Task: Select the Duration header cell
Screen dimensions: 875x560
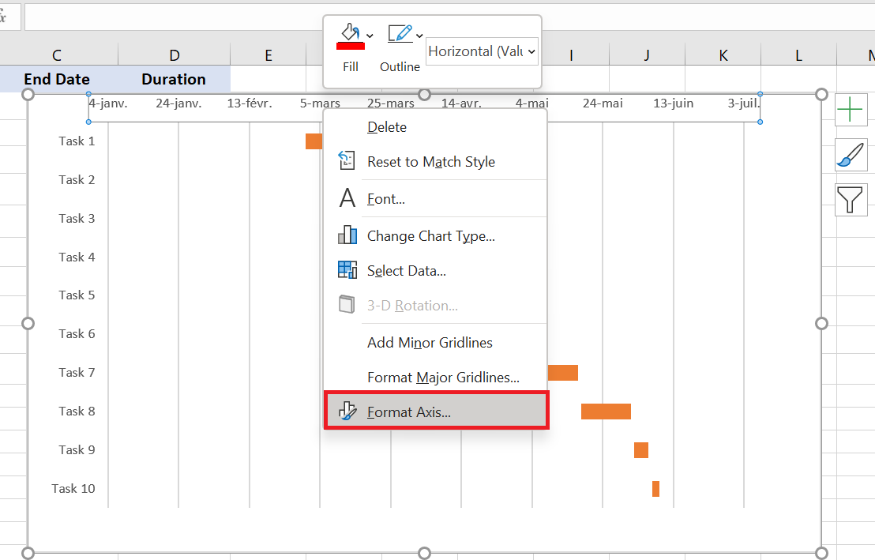Action: (174, 79)
